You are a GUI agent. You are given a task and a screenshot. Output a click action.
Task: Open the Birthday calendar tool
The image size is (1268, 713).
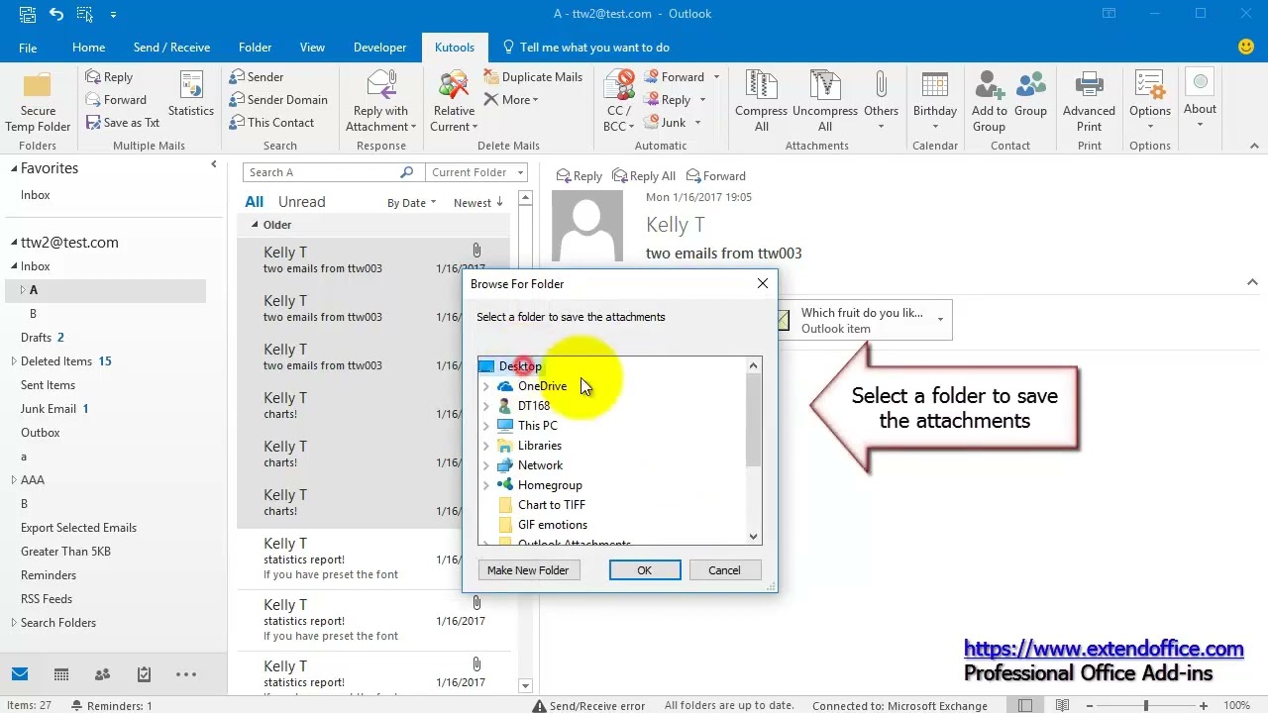click(934, 101)
